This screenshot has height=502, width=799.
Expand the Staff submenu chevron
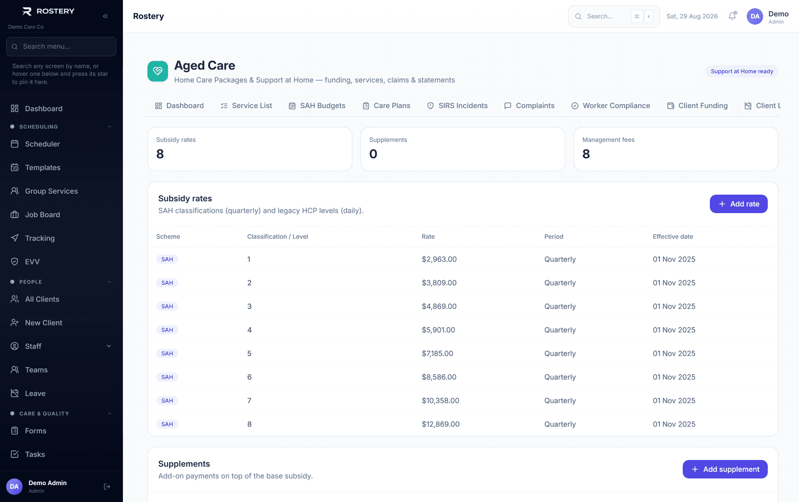pyautogui.click(x=109, y=346)
